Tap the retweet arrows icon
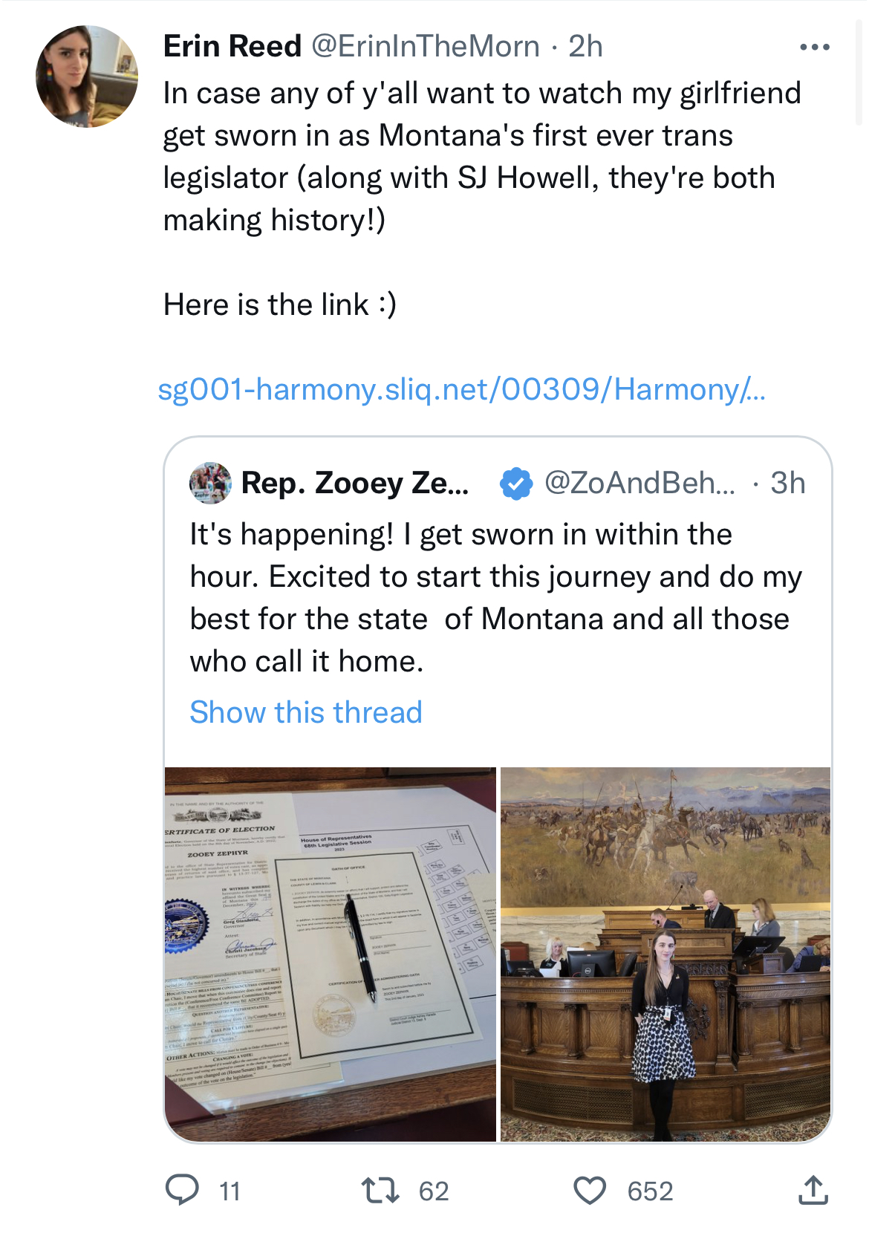Image resolution: width=869 pixels, height=1236 pixels. [x=380, y=1190]
